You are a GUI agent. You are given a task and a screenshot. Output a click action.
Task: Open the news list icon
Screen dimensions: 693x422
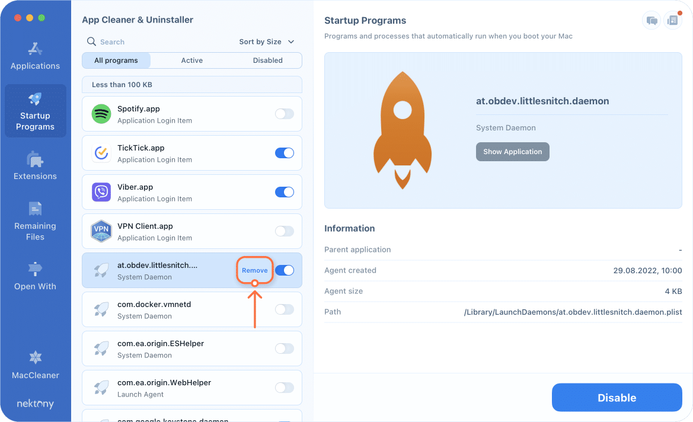click(x=673, y=20)
